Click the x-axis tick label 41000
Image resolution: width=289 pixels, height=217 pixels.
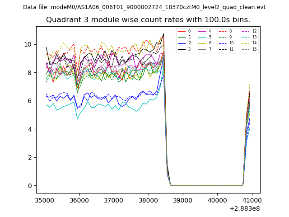point(252,200)
